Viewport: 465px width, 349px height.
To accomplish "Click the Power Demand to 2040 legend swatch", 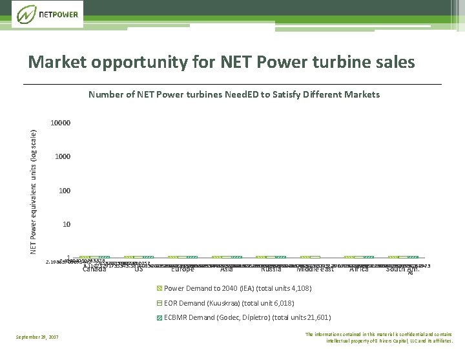I will (x=160, y=288).
